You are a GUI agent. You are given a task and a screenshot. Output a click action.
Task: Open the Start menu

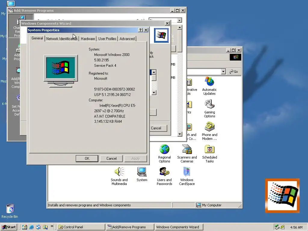pyautogui.click(x=9, y=227)
